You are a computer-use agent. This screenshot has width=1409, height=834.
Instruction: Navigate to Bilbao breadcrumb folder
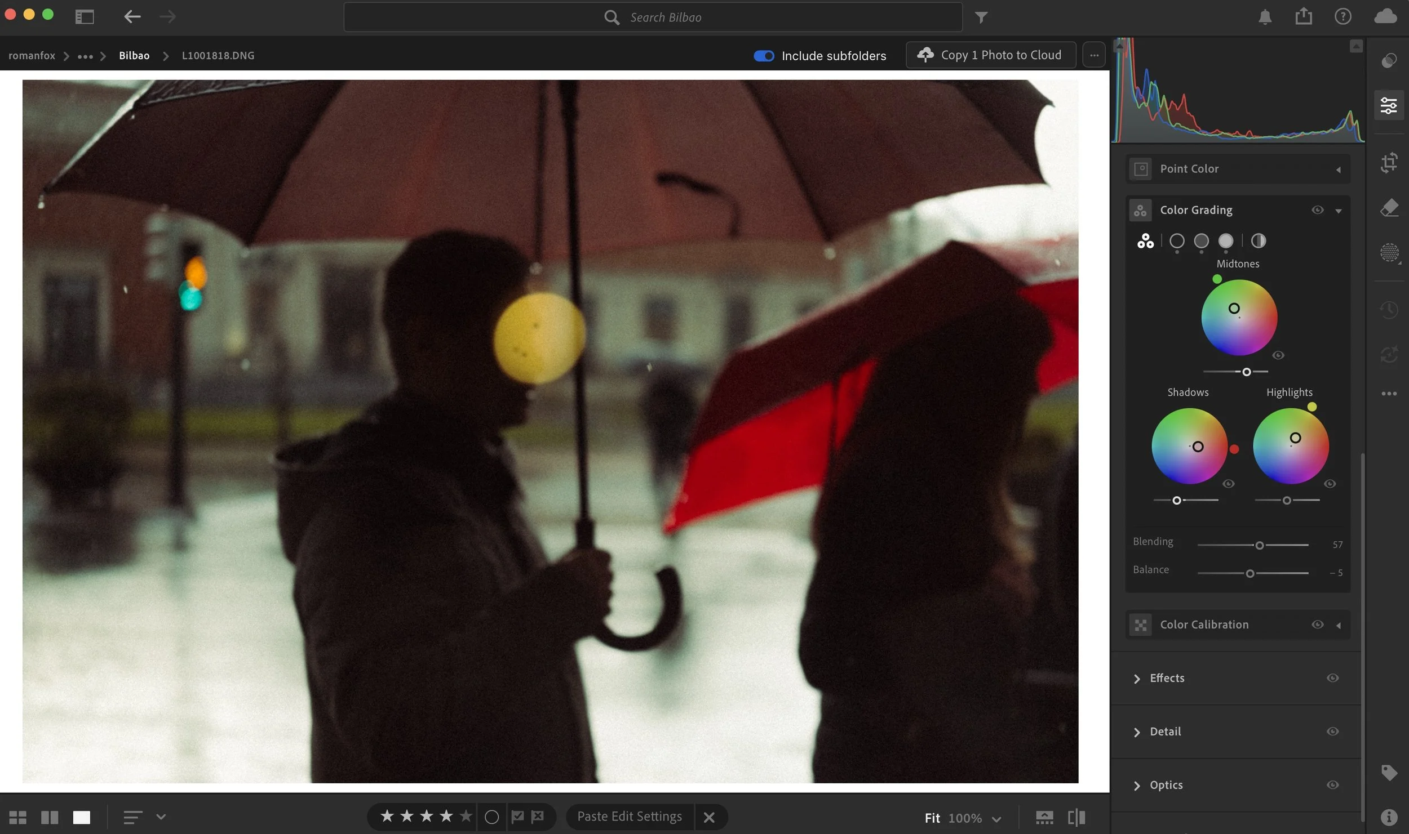tap(134, 56)
